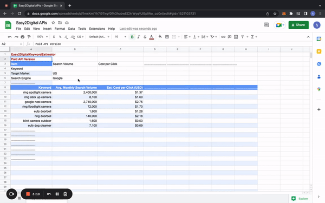Open the font family dropdown
This screenshot has width=325, height=203.
click(99, 37)
